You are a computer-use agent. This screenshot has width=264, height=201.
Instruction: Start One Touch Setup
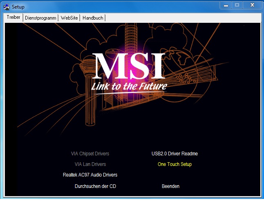[x=175, y=164]
